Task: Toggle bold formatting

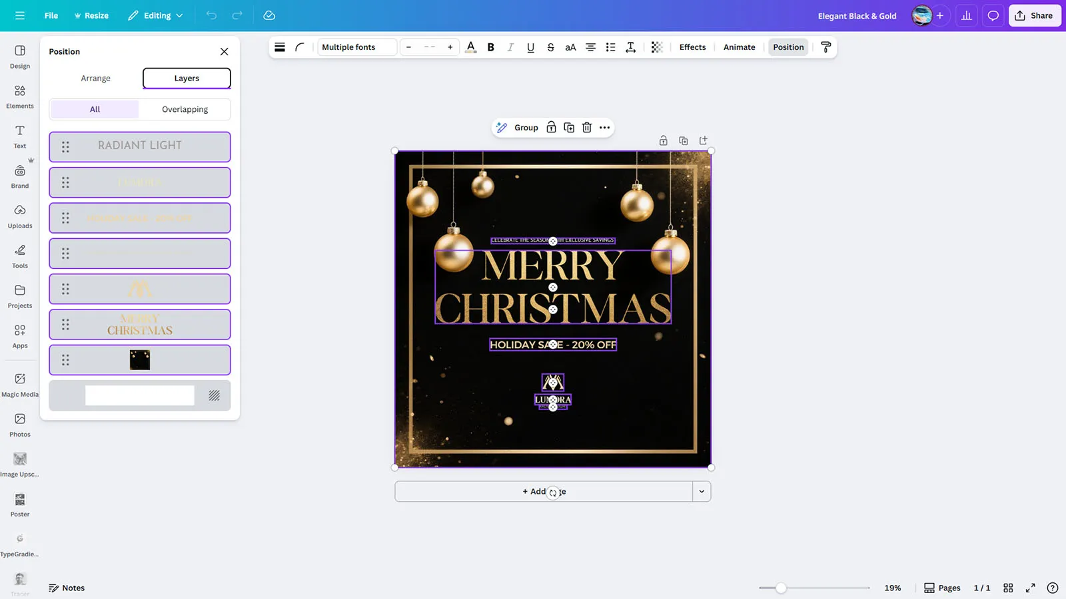Action: (x=491, y=47)
